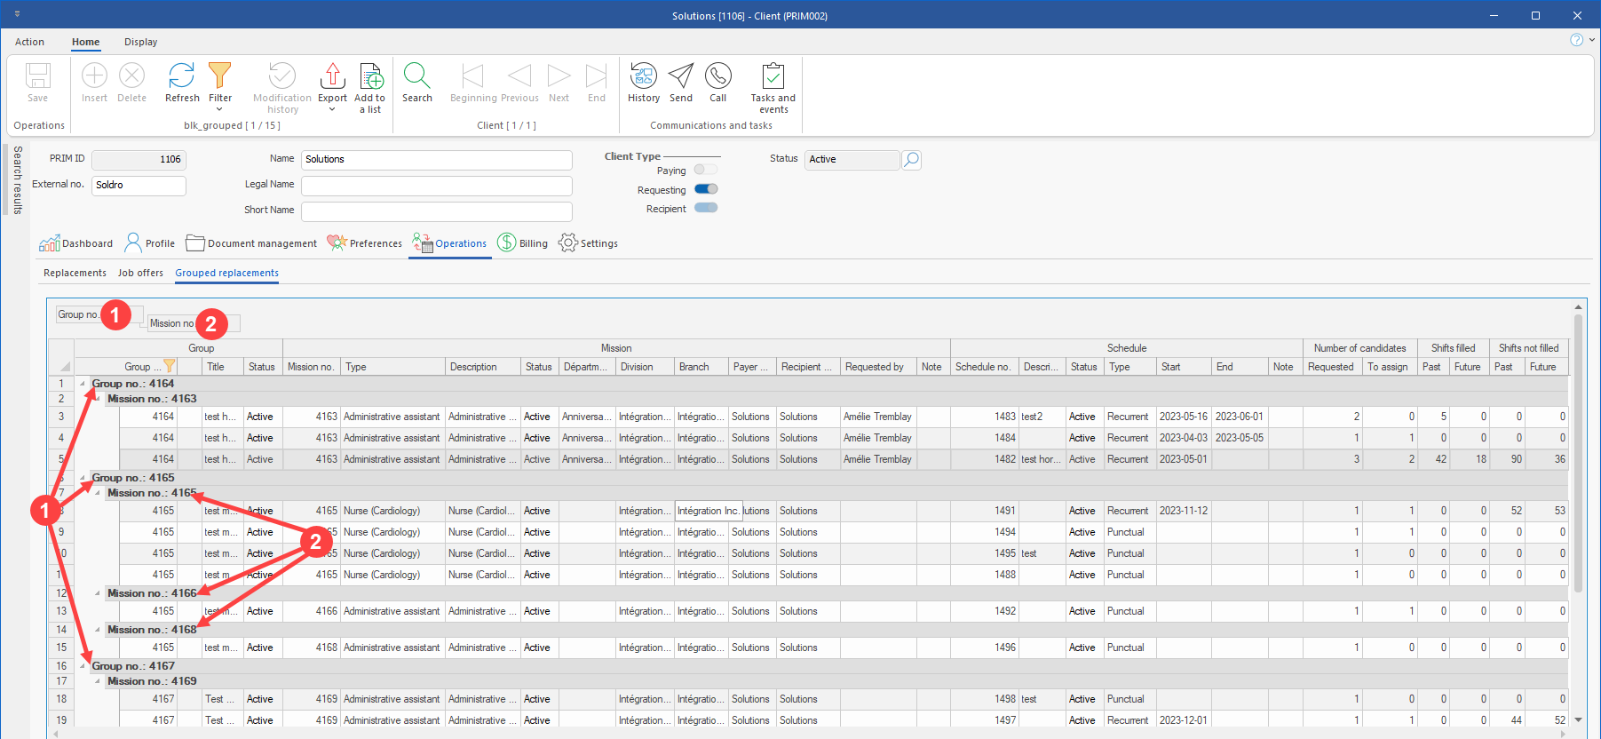
Task: Click inside the Legal Name field
Action: (x=436, y=186)
